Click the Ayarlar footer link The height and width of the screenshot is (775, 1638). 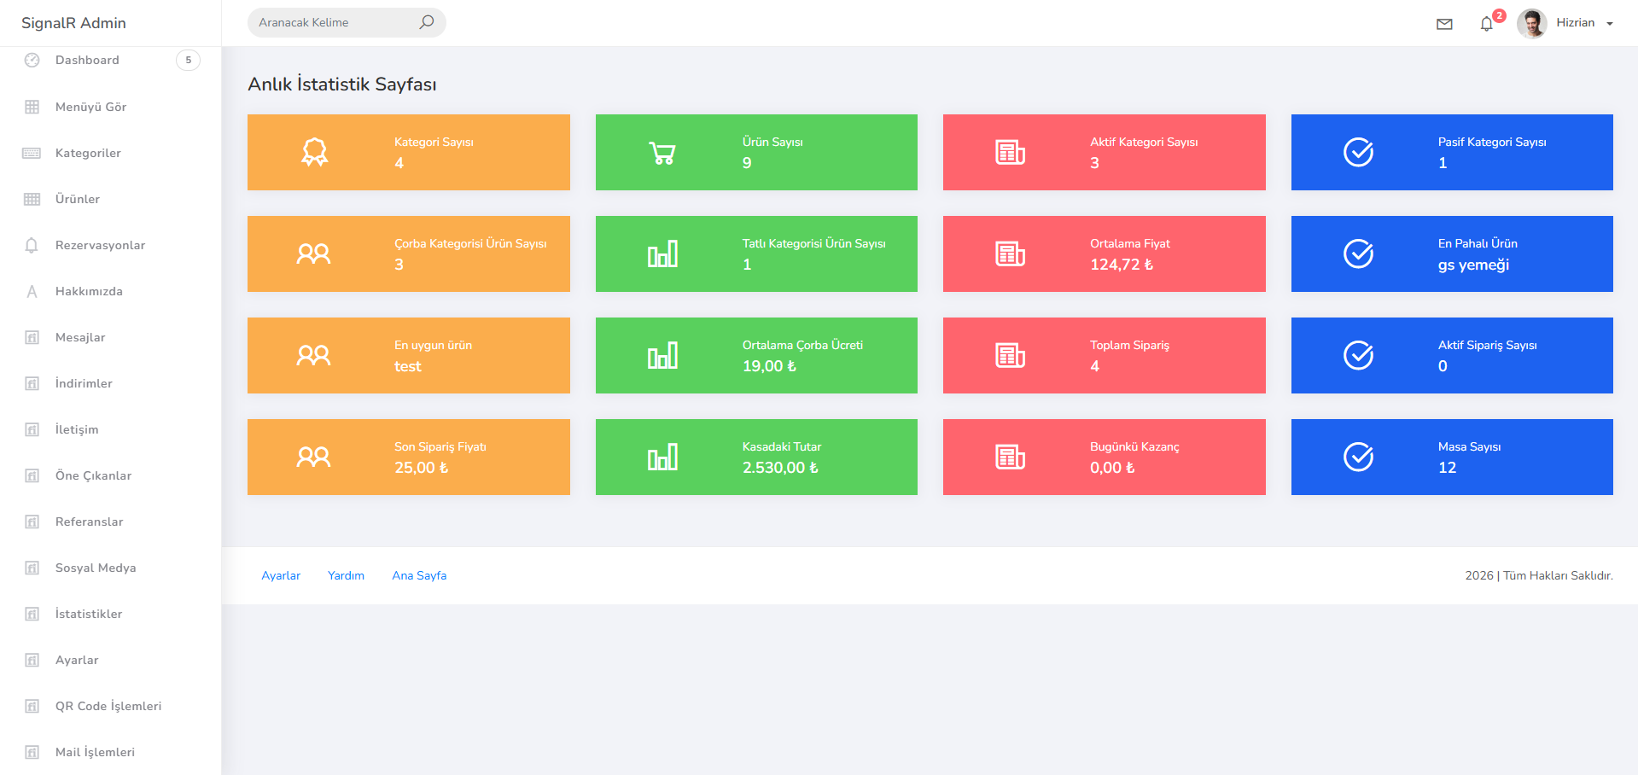281,575
